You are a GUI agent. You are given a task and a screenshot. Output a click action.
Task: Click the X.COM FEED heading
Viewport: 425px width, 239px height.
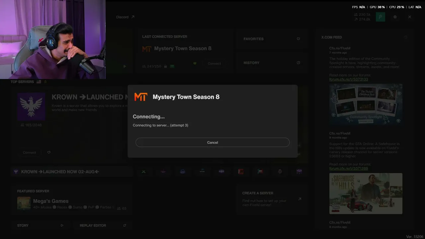point(331,37)
